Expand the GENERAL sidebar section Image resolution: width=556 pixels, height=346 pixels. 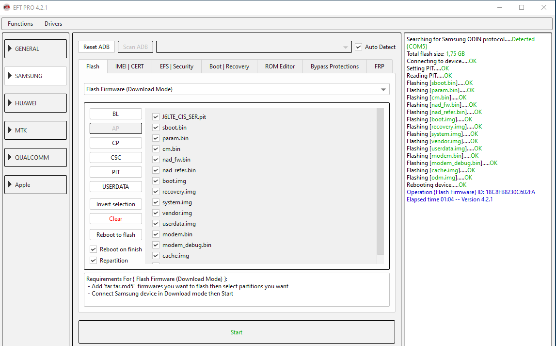click(x=35, y=49)
